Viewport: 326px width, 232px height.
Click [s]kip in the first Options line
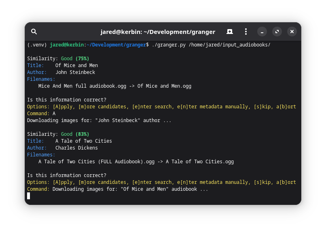pyautogui.click(x=262, y=107)
